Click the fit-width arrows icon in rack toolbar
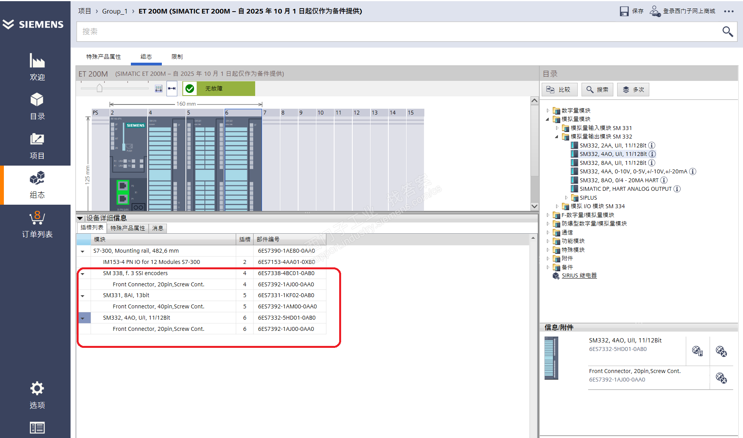The image size is (743, 438). tap(172, 89)
